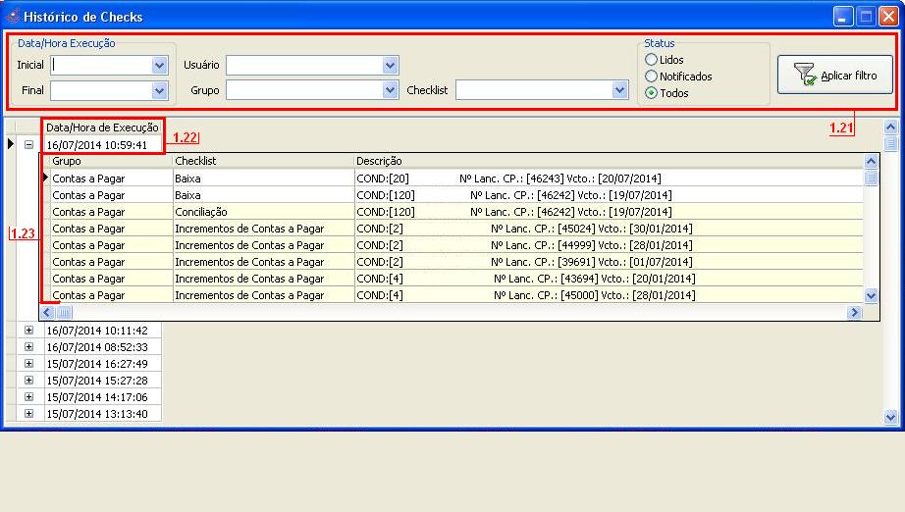The width and height of the screenshot is (905, 512).
Task: Open the Inicial date dropdown
Action: tap(160, 66)
